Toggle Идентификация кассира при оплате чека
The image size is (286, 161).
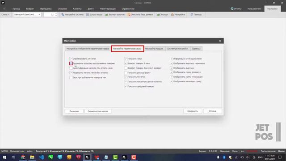coord(71,68)
